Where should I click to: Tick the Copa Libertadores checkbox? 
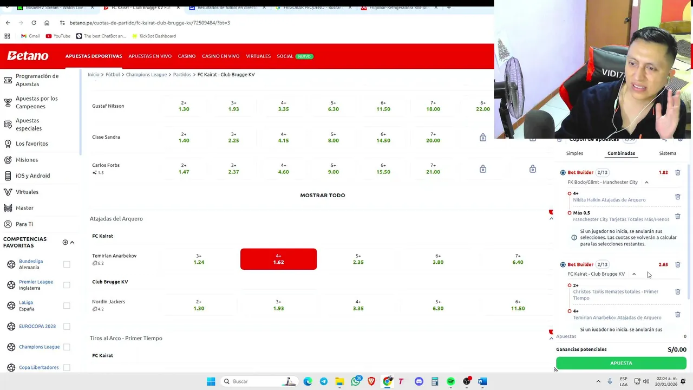pos(67,367)
